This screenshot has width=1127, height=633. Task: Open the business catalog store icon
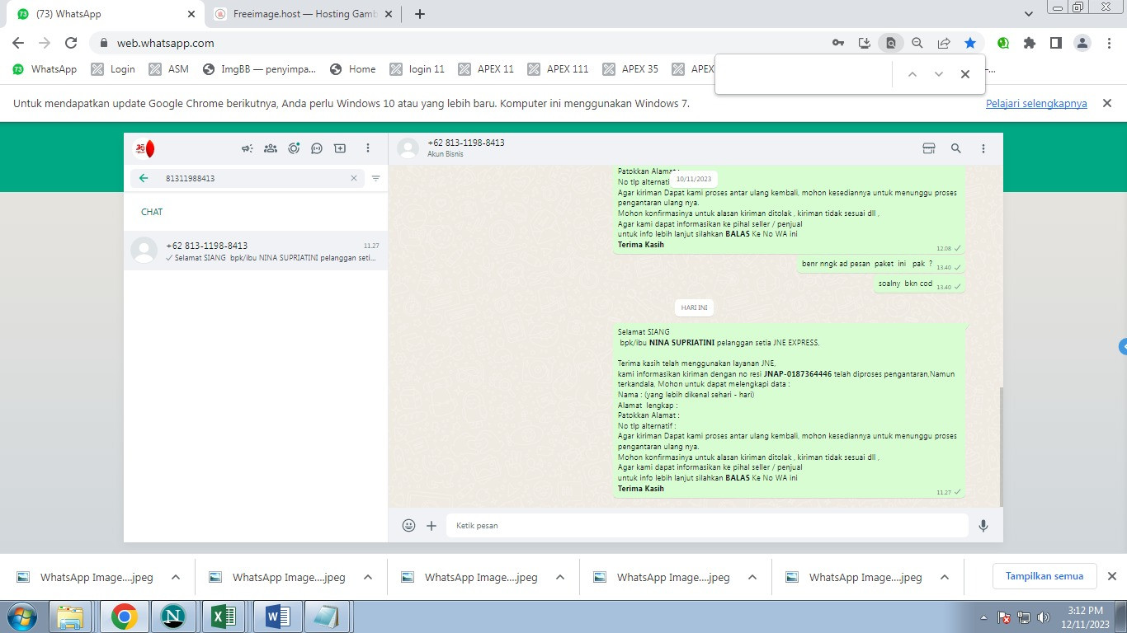929,148
